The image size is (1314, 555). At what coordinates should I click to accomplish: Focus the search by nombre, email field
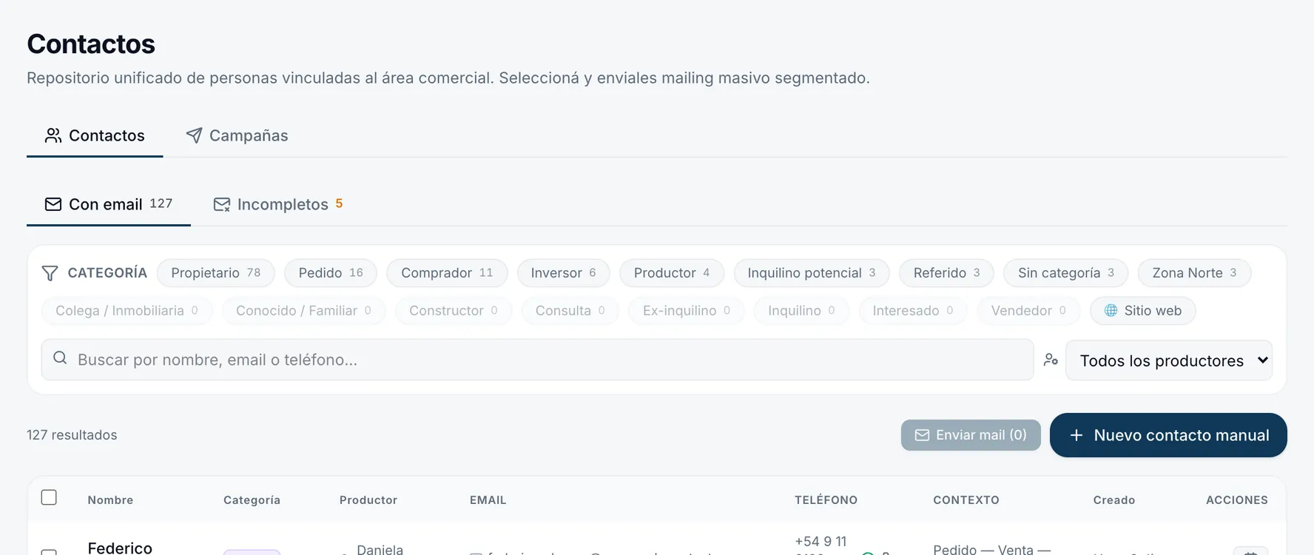coord(537,360)
